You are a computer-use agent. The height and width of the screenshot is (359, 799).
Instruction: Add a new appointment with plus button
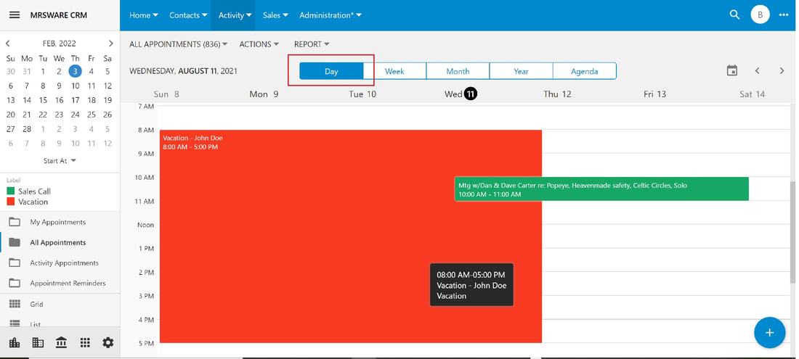click(x=769, y=333)
